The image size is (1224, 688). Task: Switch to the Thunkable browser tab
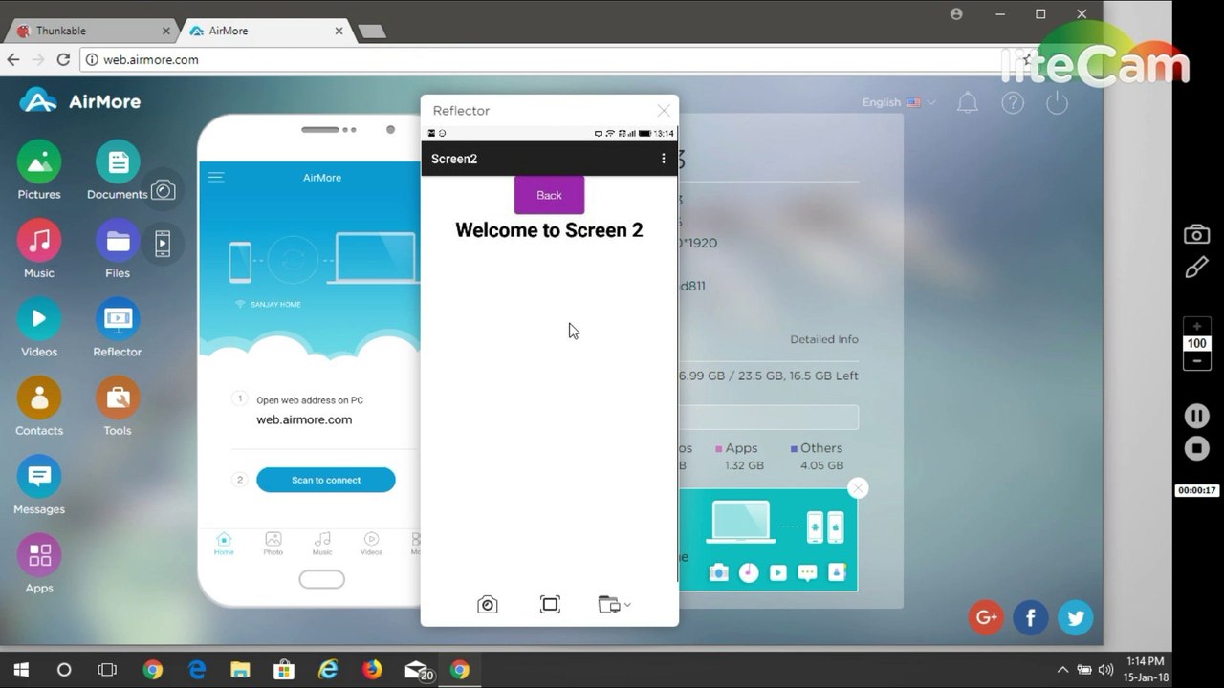pyautogui.click(x=93, y=31)
